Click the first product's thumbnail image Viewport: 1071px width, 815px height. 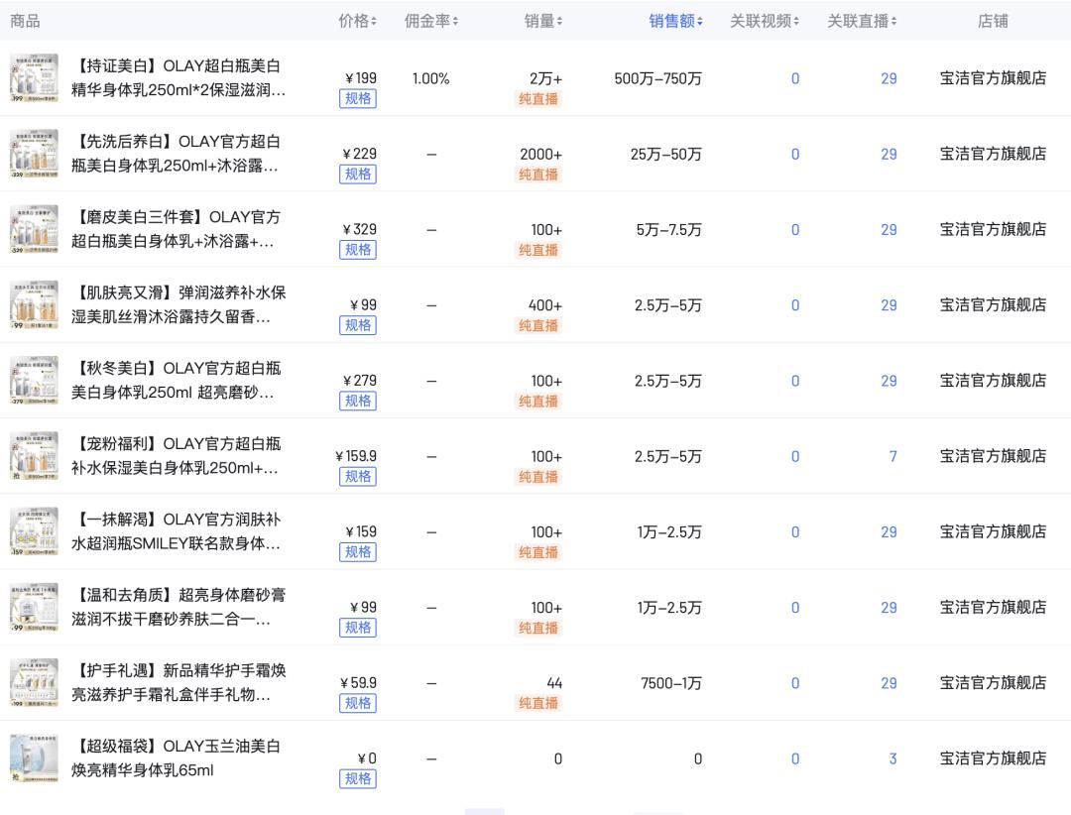(x=35, y=77)
